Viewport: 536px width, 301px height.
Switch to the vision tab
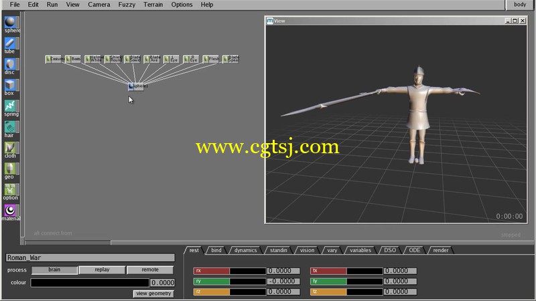(307, 250)
